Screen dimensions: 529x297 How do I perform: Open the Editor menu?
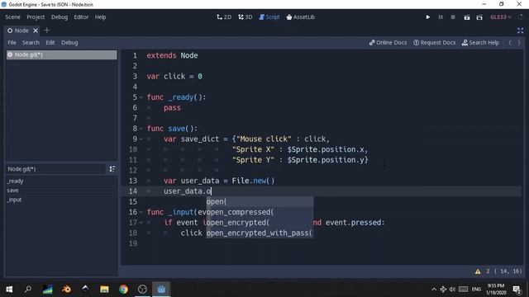click(81, 16)
